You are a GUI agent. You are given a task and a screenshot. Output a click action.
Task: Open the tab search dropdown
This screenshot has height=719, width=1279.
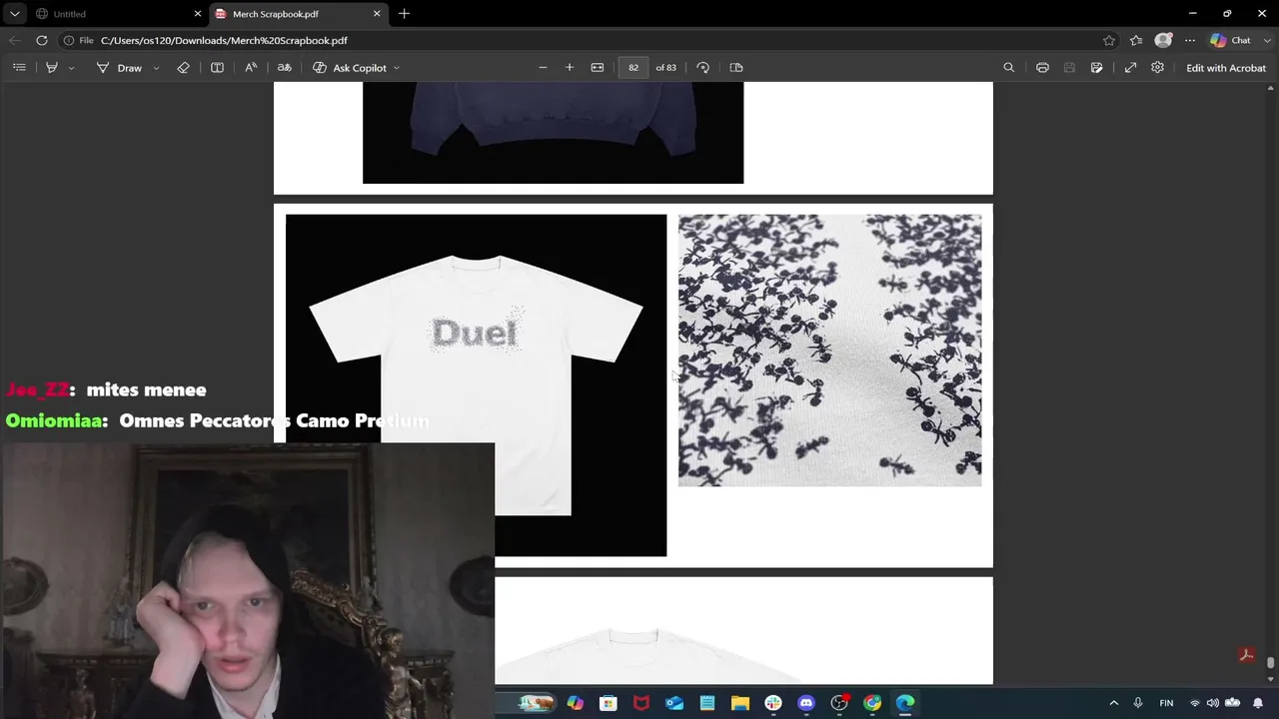(x=14, y=14)
